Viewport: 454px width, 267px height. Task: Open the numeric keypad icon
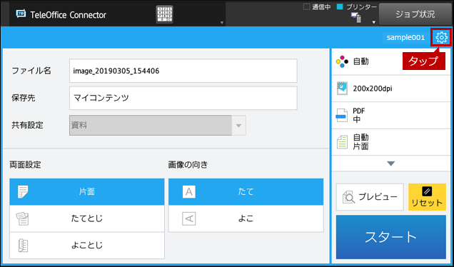coord(164,14)
